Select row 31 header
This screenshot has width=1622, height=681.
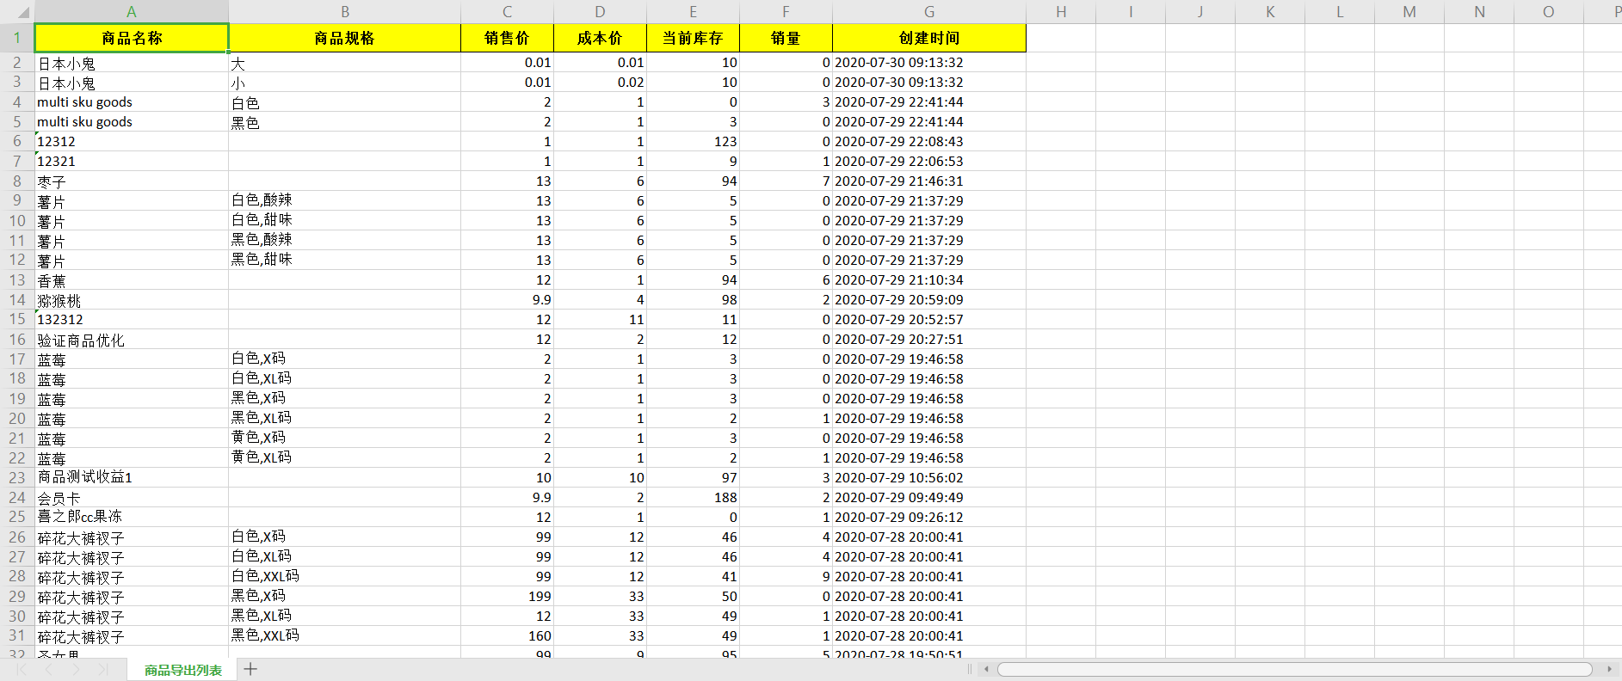click(x=17, y=635)
